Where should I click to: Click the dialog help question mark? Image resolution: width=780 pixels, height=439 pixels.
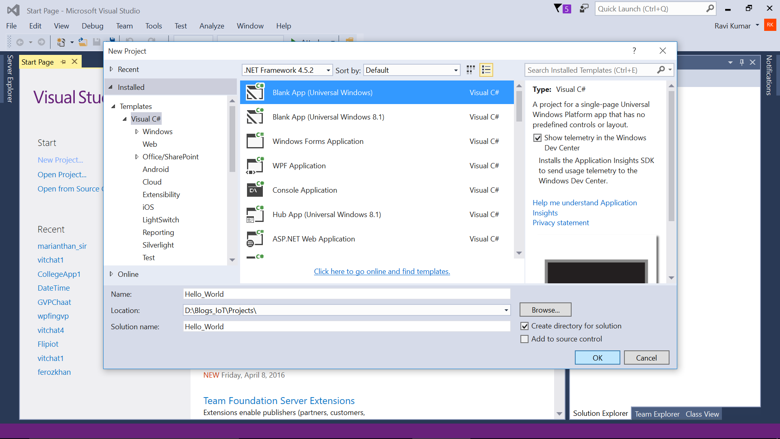point(634,51)
